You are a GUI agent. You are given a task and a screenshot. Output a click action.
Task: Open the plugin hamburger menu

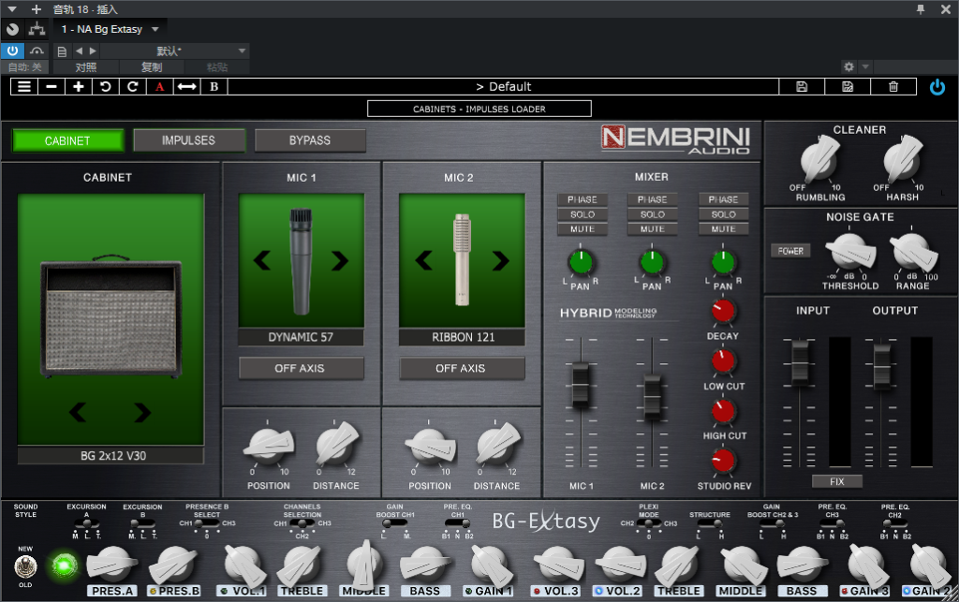pos(24,87)
